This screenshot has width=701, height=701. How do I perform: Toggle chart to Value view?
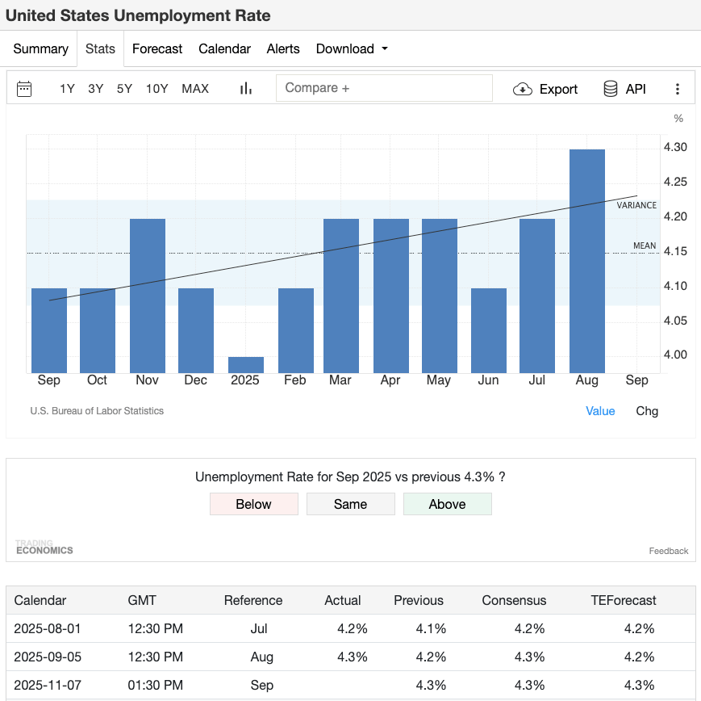[x=600, y=411]
